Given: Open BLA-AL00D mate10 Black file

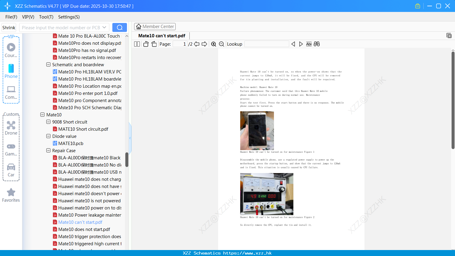Looking at the screenshot, I should 87,158.
